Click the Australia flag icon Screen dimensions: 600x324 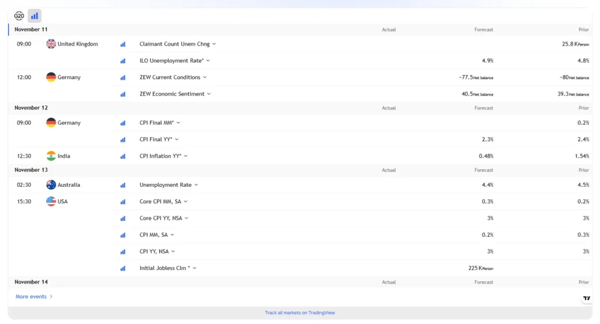(x=51, y=185)
